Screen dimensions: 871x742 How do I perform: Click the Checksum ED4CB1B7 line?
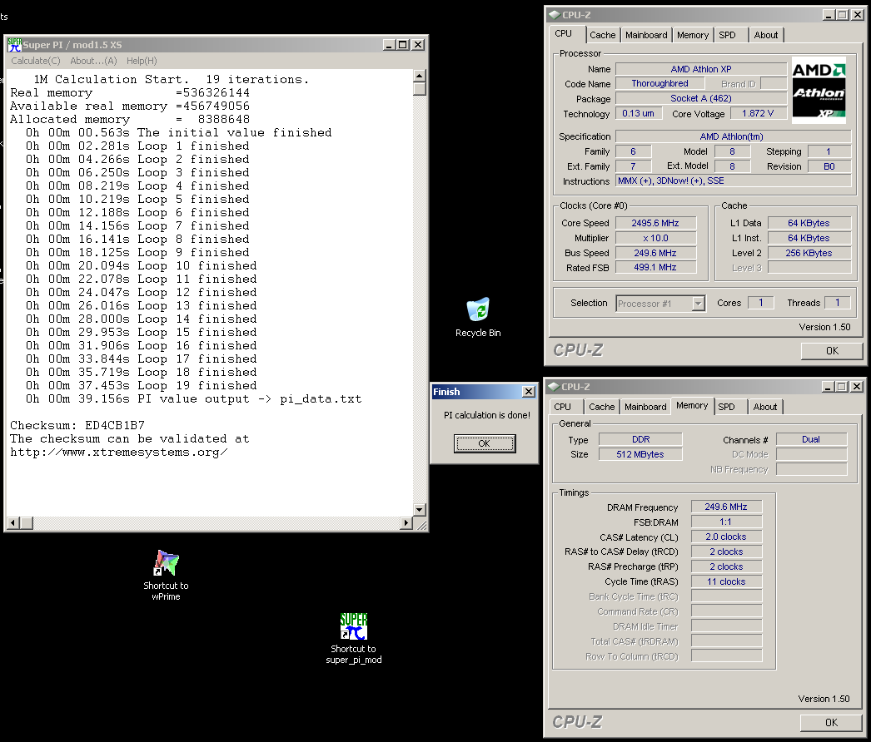77,426
